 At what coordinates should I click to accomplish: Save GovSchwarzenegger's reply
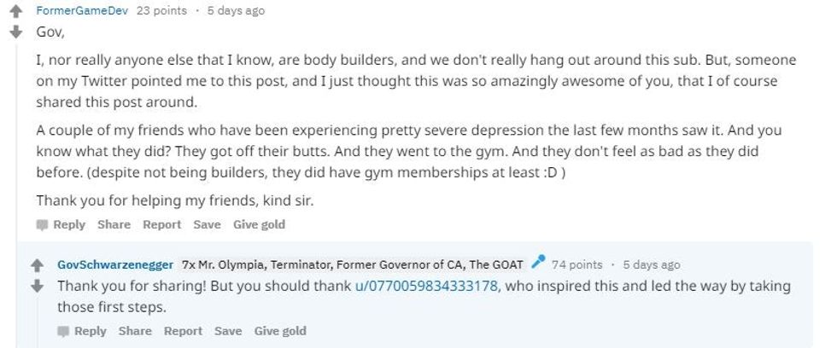click(228, 331)
